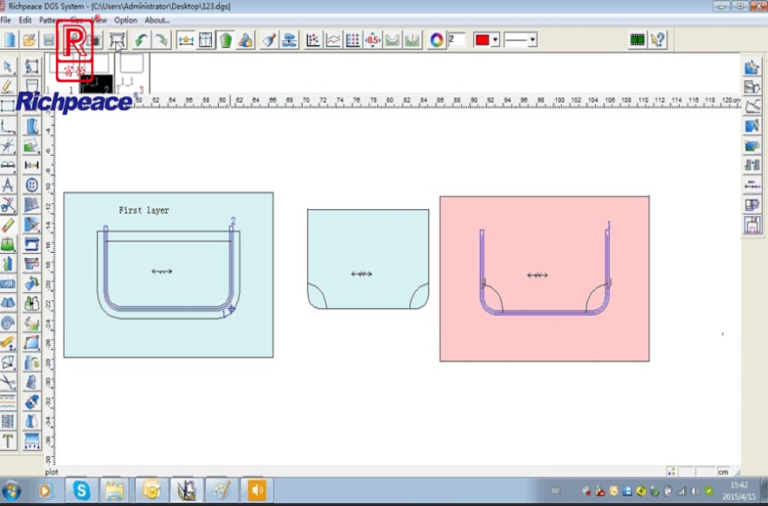Create a new file from toolbar
Viewport: 768px width, 506px height.
(x=10, y=40)
